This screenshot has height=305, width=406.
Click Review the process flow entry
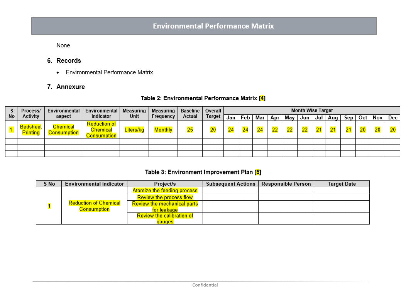click(165, 197)
